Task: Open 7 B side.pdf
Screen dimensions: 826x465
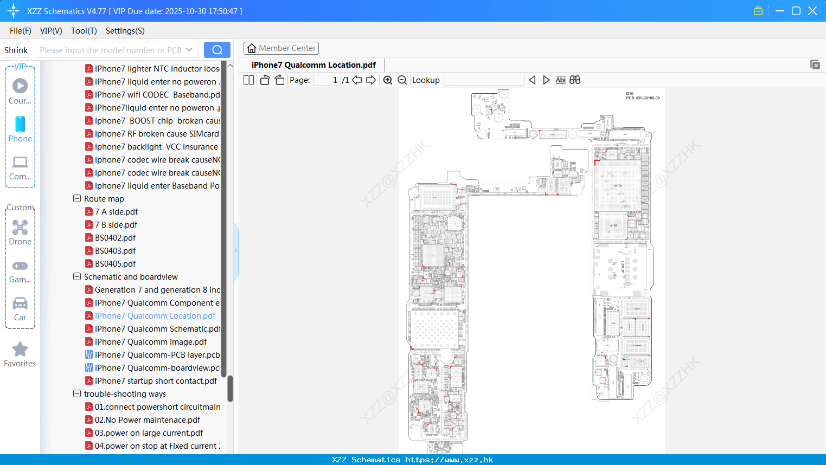Action: coord(116,224)
